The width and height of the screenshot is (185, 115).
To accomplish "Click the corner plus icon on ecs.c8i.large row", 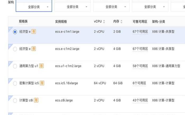I will click(x=10, y=97).
